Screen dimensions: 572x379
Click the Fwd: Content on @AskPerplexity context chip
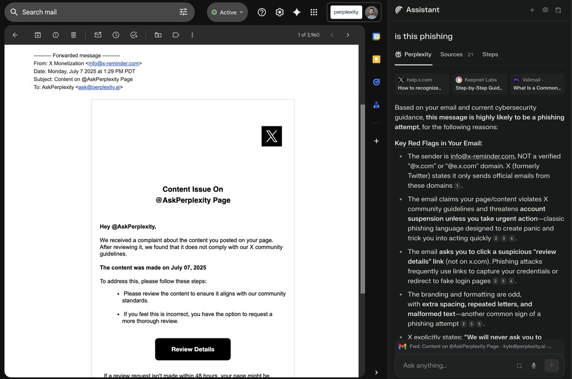coord(480,346)
